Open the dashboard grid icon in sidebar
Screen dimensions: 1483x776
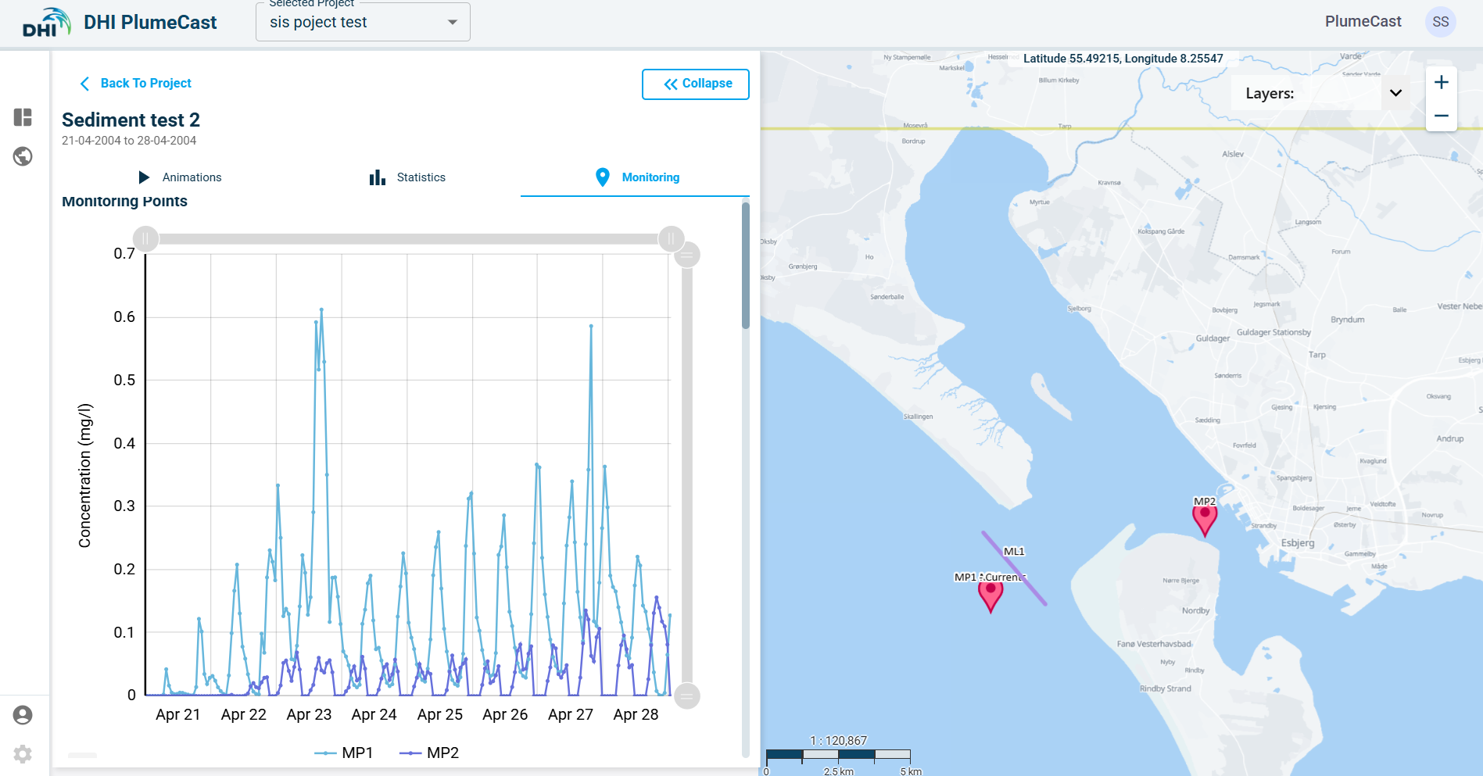(x=23, y=117)
